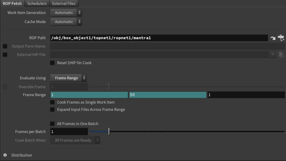Check All Frames in One Batch

(x=53, y=124)
